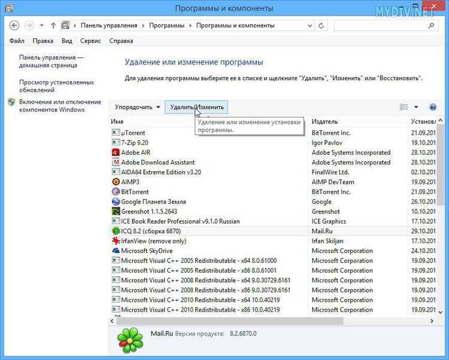Go up one folder level arrow
The height and width of the screenshot is (360, 449).
53,26
